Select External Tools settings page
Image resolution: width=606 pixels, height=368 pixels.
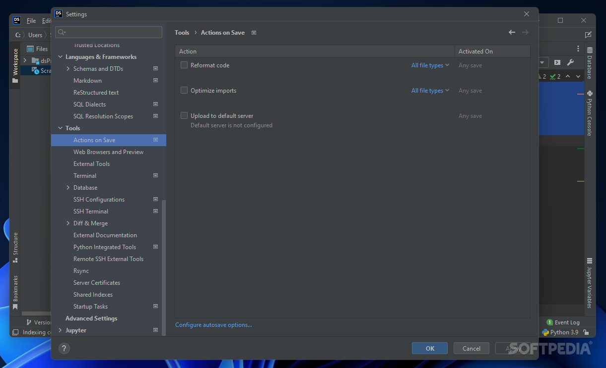tap(91, 164)
